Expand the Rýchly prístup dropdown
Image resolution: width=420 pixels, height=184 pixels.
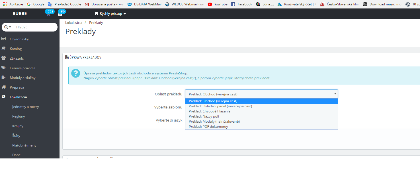click(x=110, y=14)
